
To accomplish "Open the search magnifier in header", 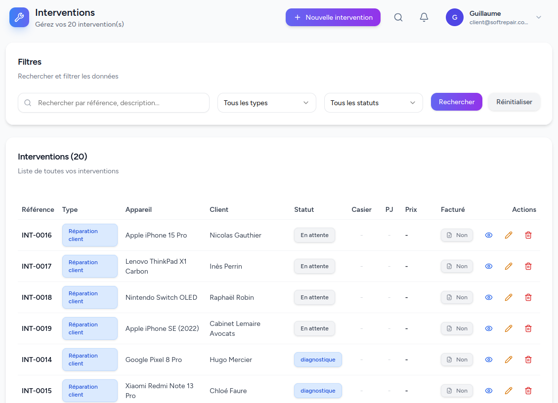I will [398, 17].
